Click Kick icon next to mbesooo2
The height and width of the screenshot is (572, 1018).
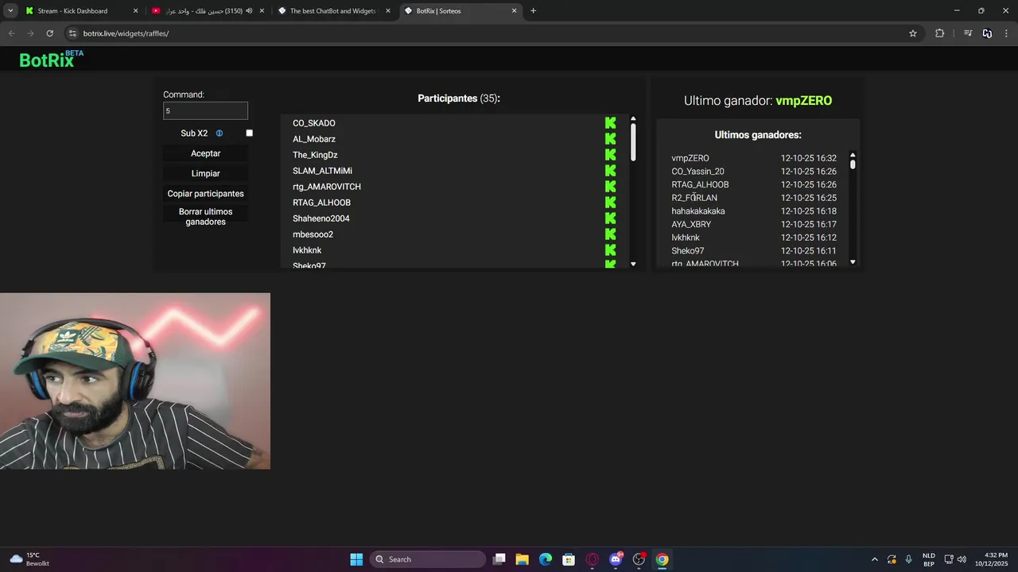(x=610, y=234)
